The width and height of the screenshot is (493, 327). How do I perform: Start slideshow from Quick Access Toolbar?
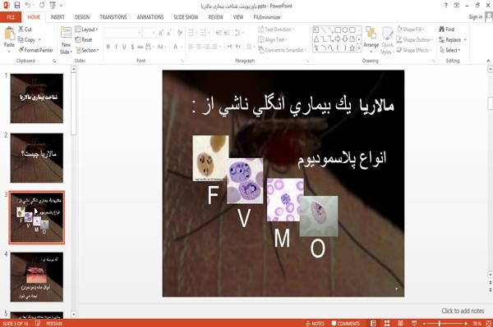coord(53,6)
